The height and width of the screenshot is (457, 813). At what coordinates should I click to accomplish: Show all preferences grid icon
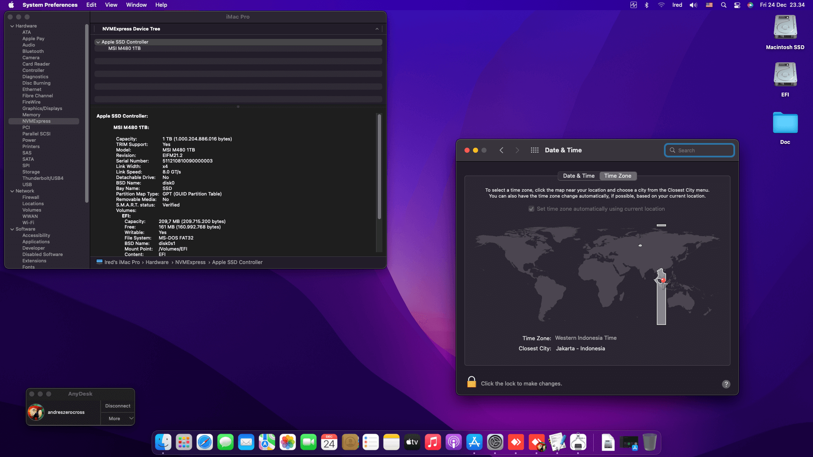pos(534,150)
